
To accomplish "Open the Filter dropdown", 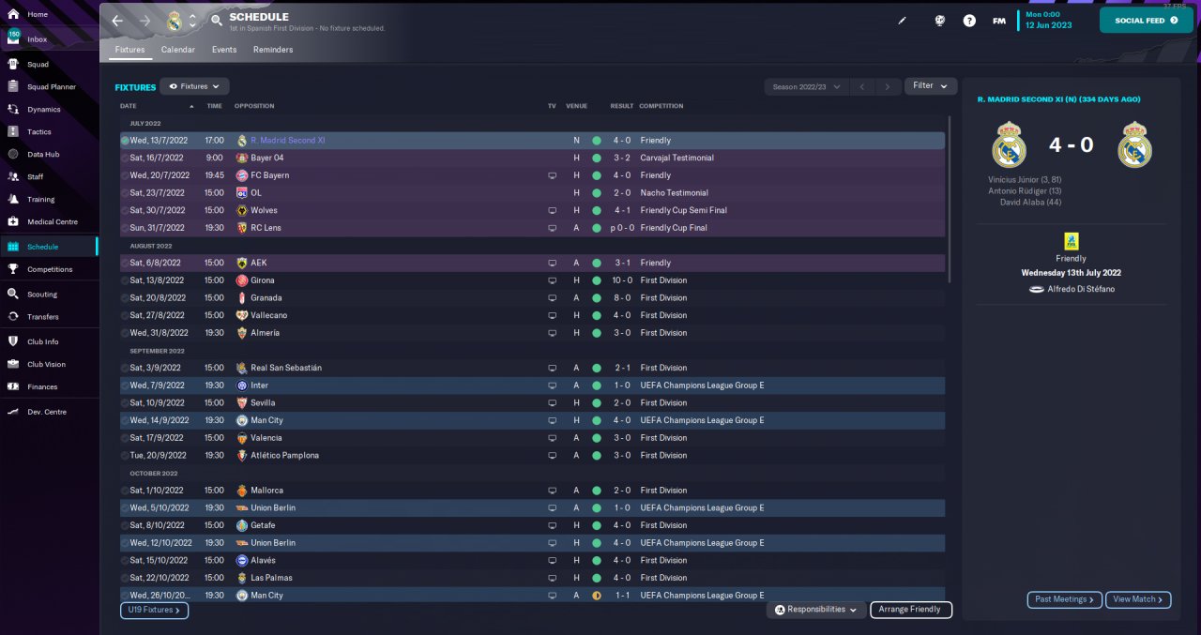I will click(931, 86).
